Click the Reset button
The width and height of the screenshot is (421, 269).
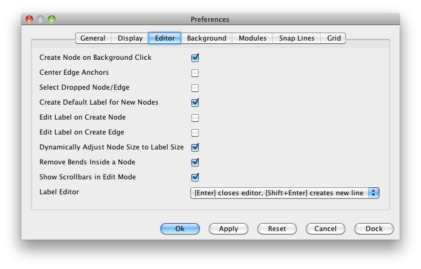pos(277,228)
